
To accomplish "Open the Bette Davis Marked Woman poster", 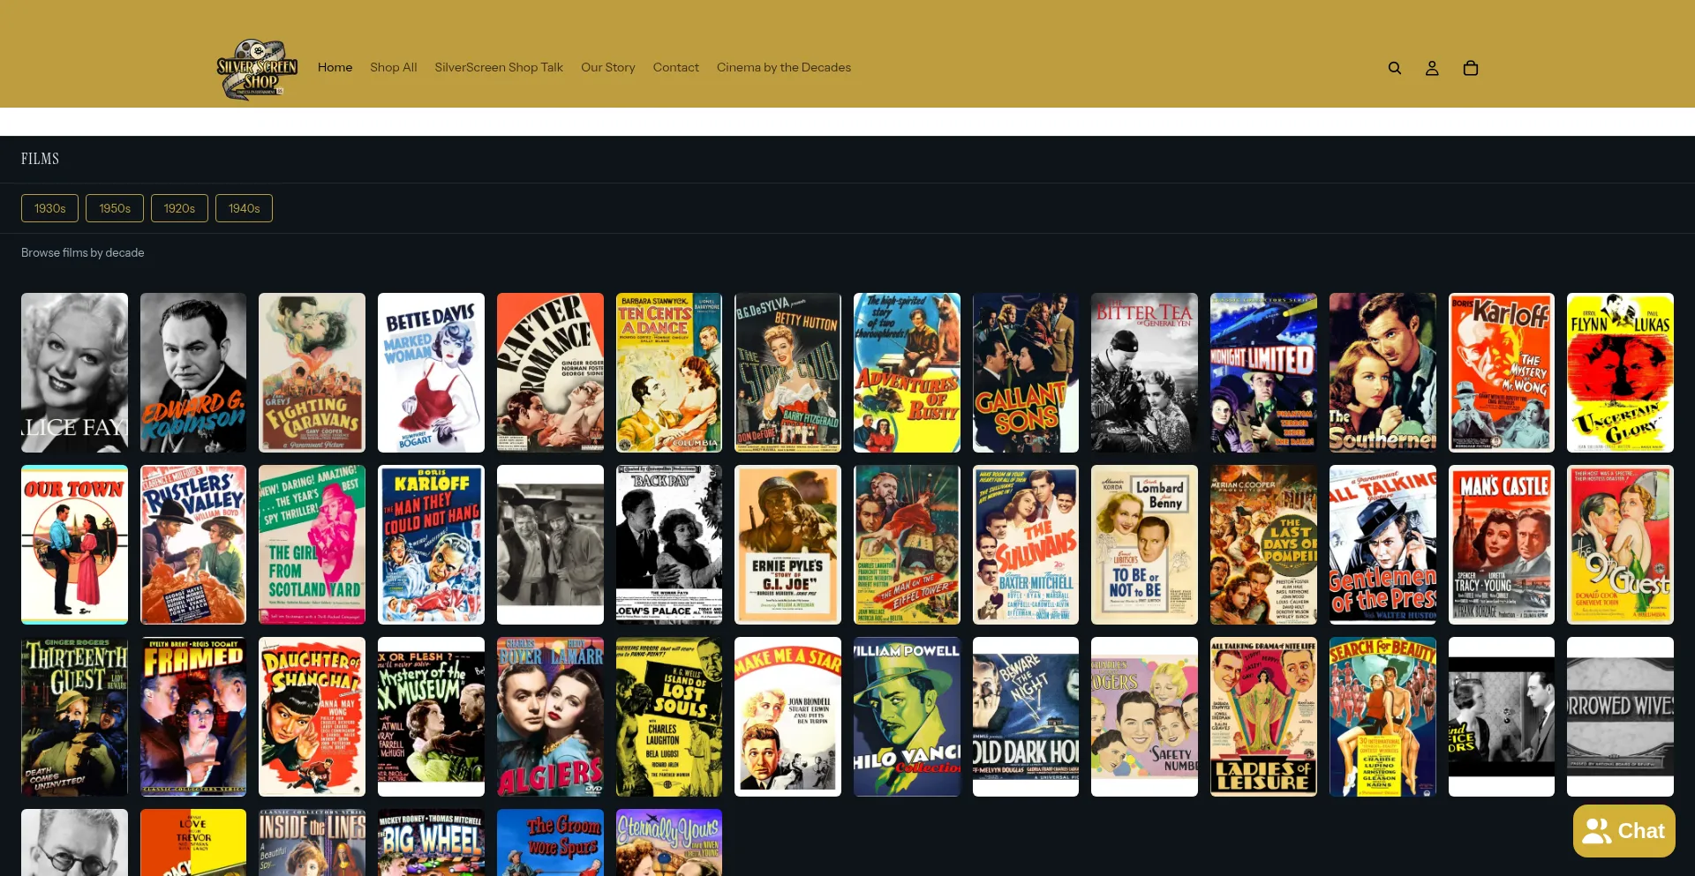I will [x=431, y=372].
